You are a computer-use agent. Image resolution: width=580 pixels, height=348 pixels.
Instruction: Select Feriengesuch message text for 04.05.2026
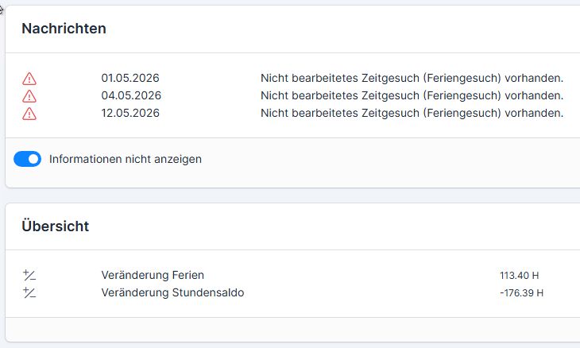click(x=412, y=95)
